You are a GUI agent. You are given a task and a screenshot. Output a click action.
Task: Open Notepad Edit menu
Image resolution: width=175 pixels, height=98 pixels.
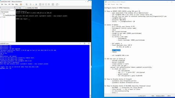click(x=109, y=4)
